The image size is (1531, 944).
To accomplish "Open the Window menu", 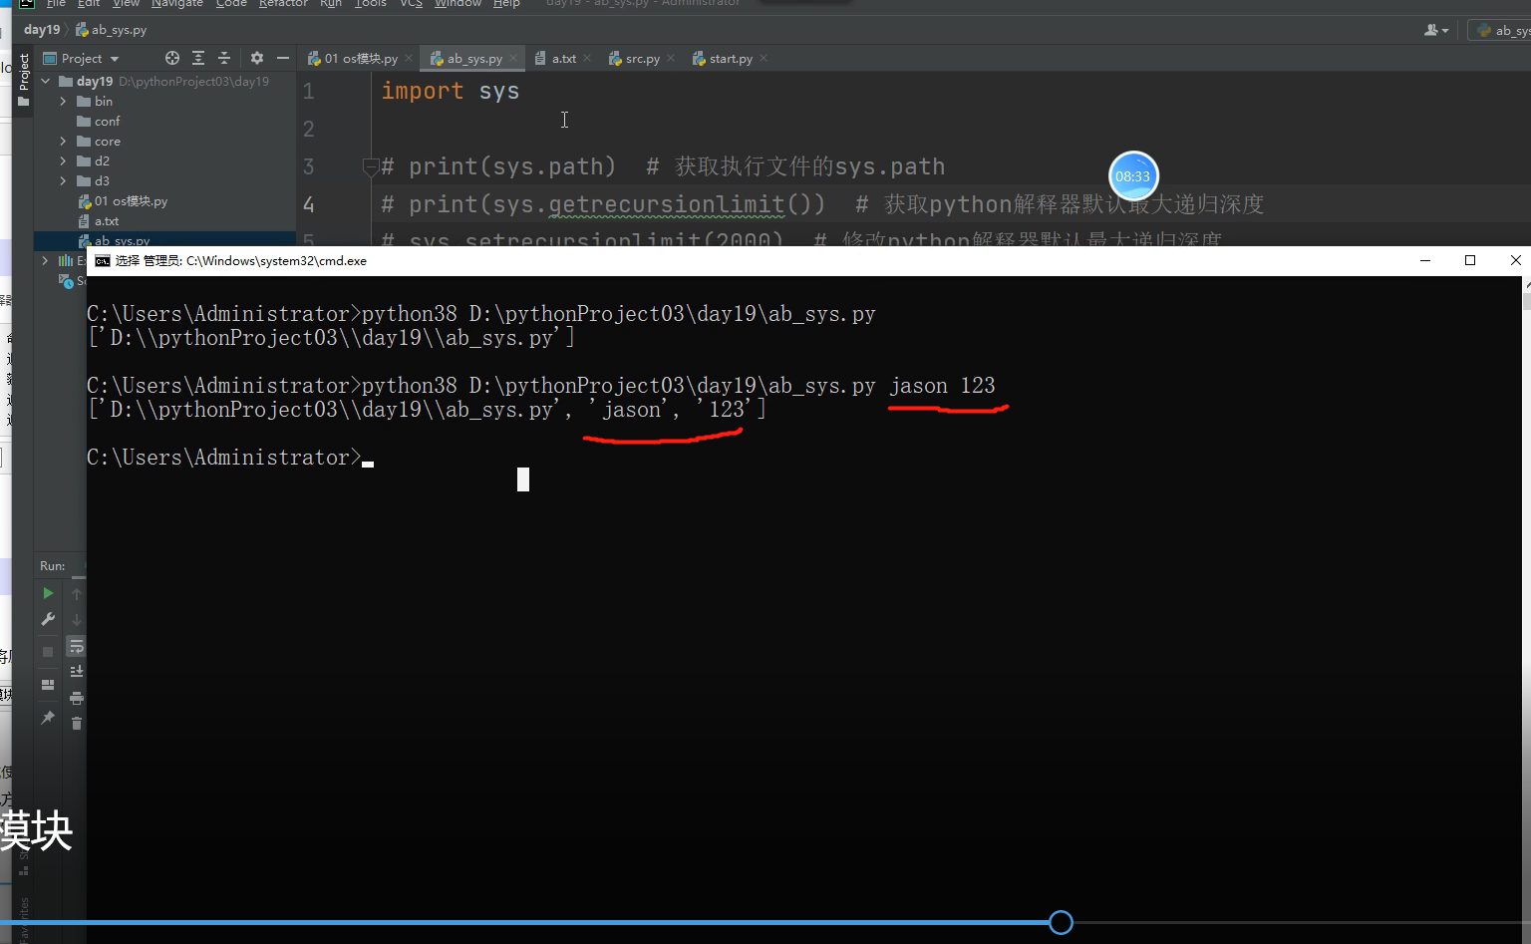I will pos(458,4).
